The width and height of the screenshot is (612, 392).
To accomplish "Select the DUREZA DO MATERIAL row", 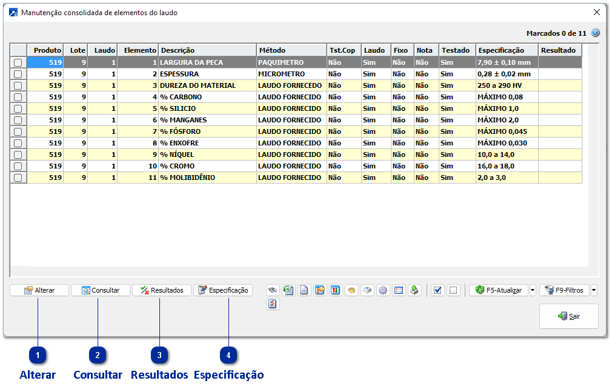I will (x=198, y=85).
